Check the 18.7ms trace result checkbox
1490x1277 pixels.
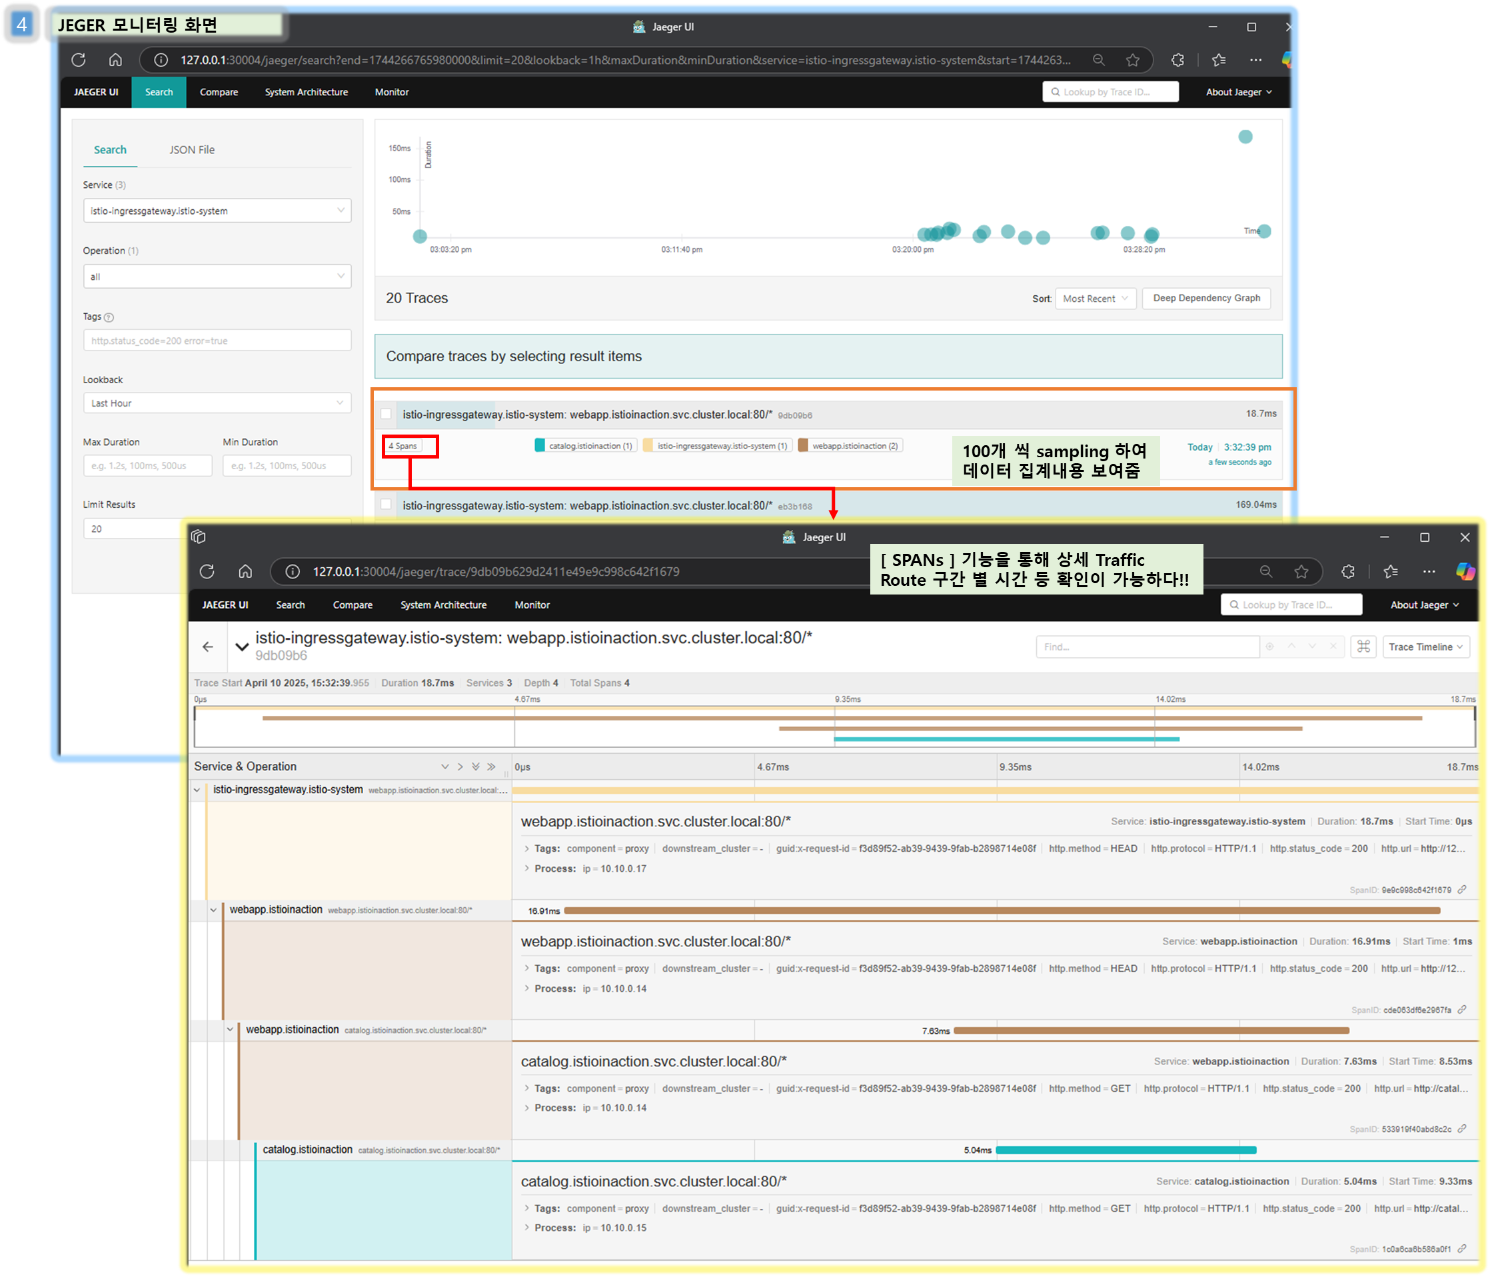[x=386, y=414]
